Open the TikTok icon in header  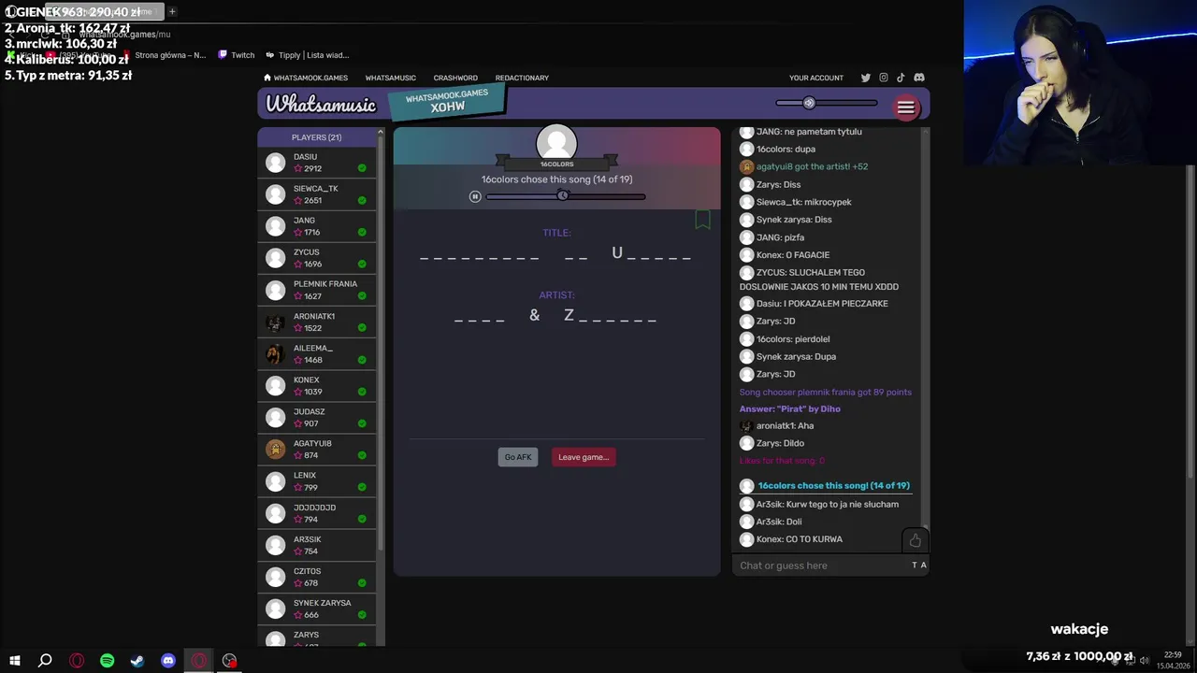coord(901,78)
